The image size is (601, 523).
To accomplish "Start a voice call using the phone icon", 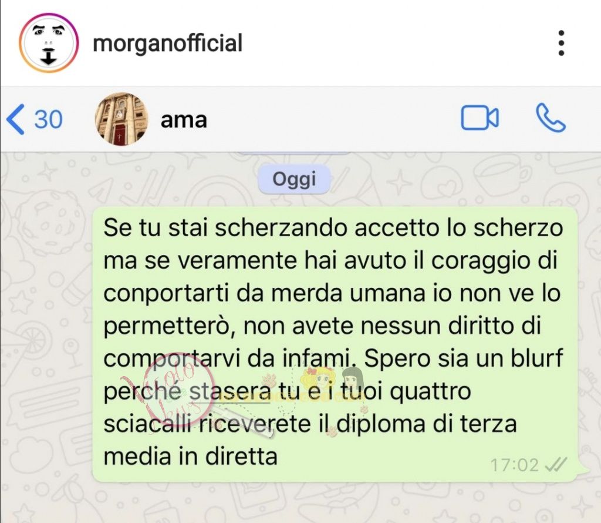I will (x=551, y=118).
